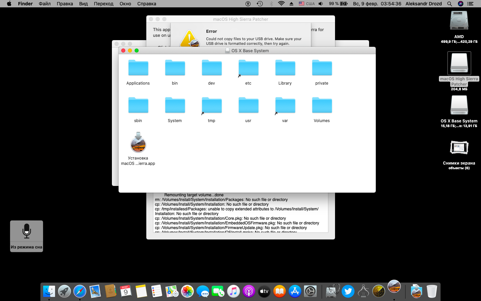
Task: Select the var folder alias
Action: (285, 105)
